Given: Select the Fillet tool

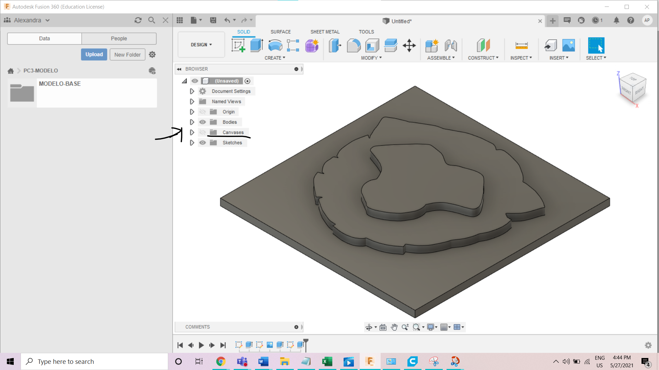Looking at the screenshot, I should [x=354, y=45].
